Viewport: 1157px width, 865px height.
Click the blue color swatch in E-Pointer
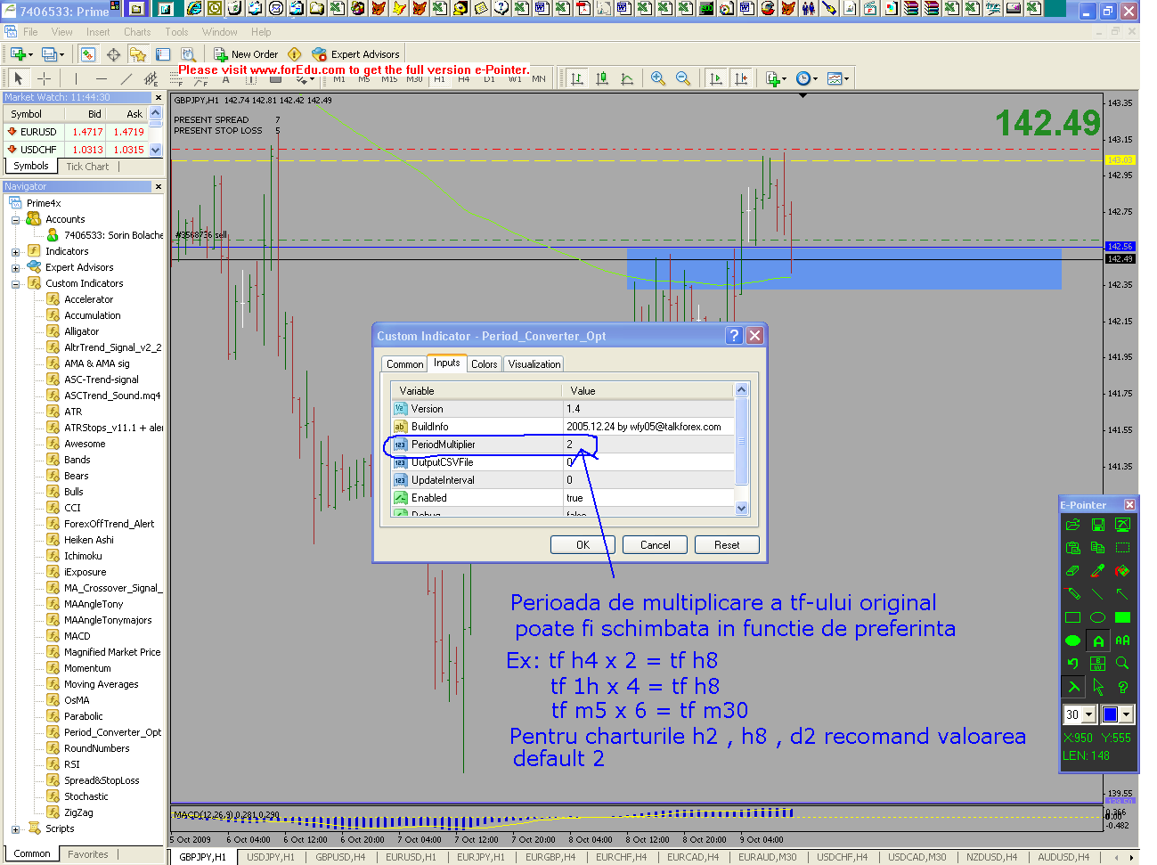coord(1110,714)
